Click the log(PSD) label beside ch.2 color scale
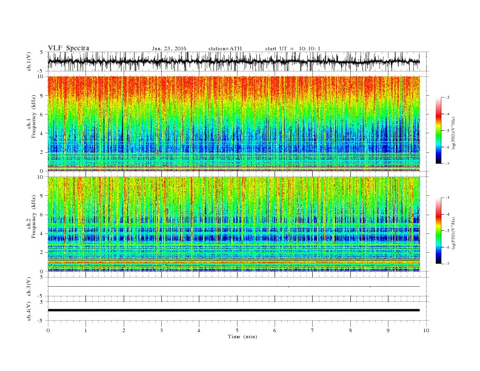This screenshot has width=480, height=371. tap(454, 233)
